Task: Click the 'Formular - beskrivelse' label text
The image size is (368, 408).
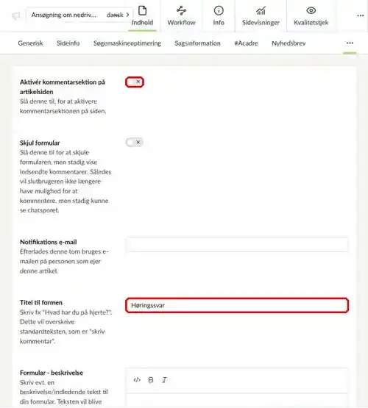Action: (52, 373)
